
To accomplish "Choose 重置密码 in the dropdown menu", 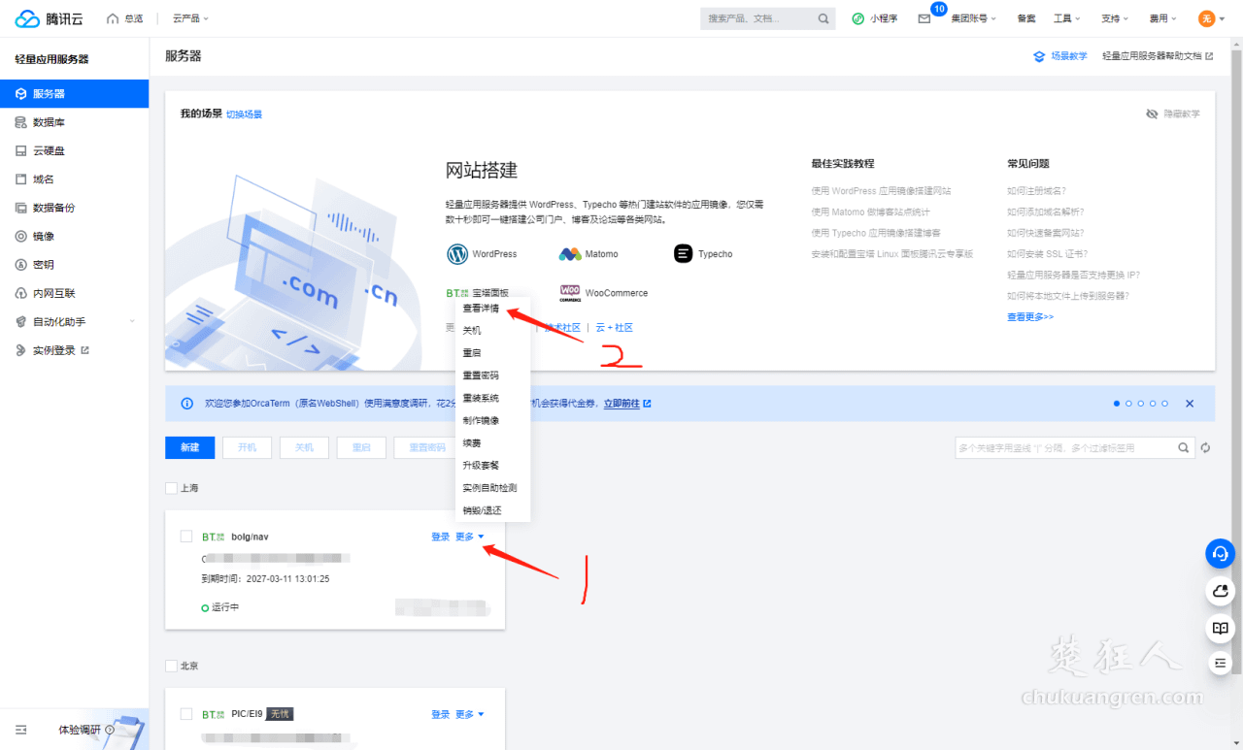I will point(481,375).
